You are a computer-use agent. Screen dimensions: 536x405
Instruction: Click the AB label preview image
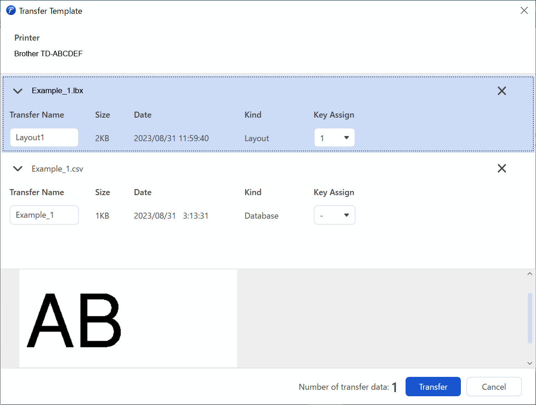pyautogui.click(x=128, y=318)
